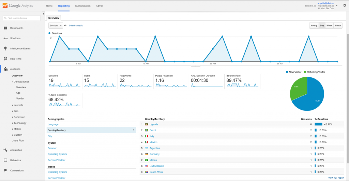Click the Language demographics link
349x181 pixels.
(53, 124)
